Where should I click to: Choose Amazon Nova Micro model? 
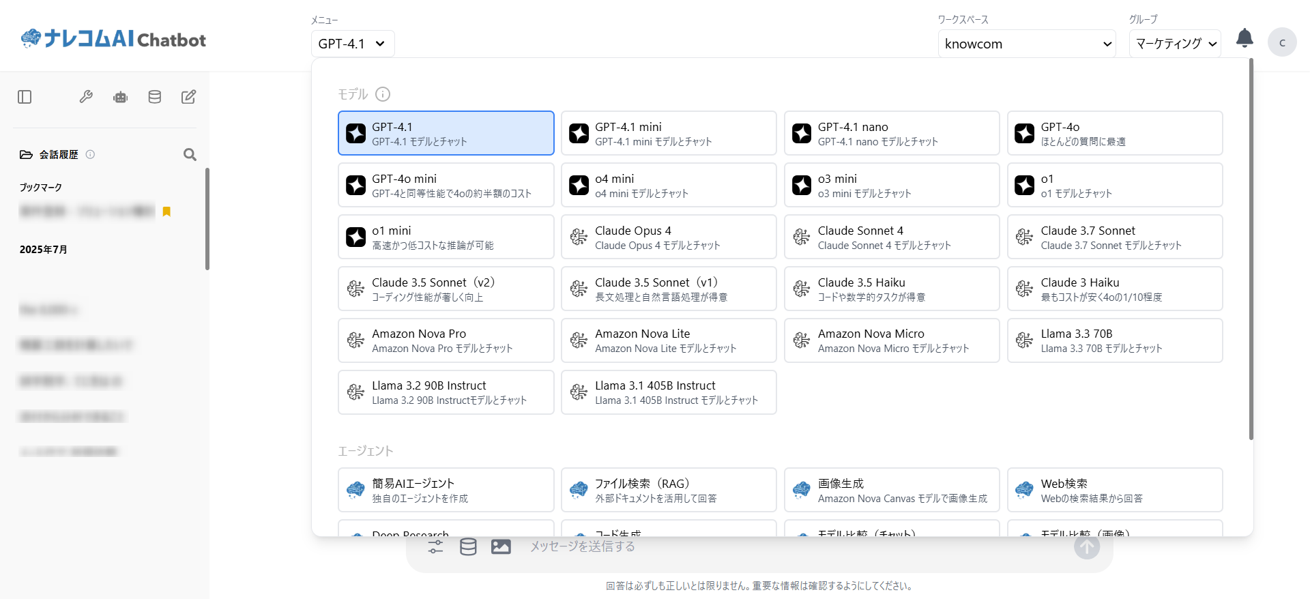892,340
